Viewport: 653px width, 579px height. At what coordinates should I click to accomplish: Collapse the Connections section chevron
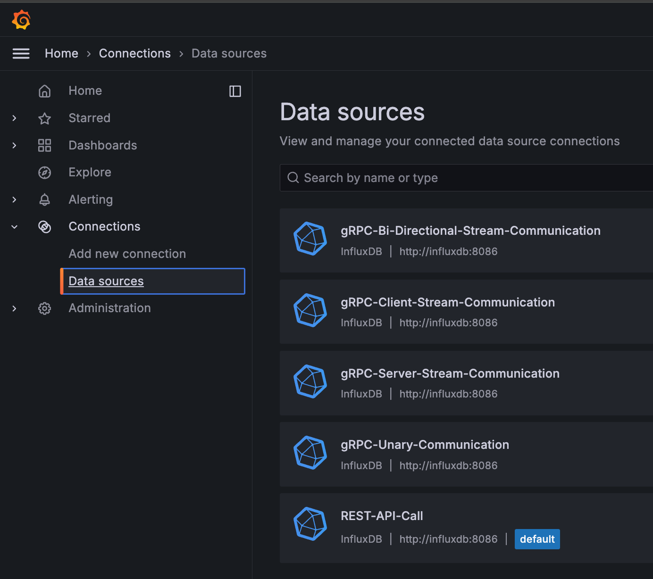click(14, 227)
